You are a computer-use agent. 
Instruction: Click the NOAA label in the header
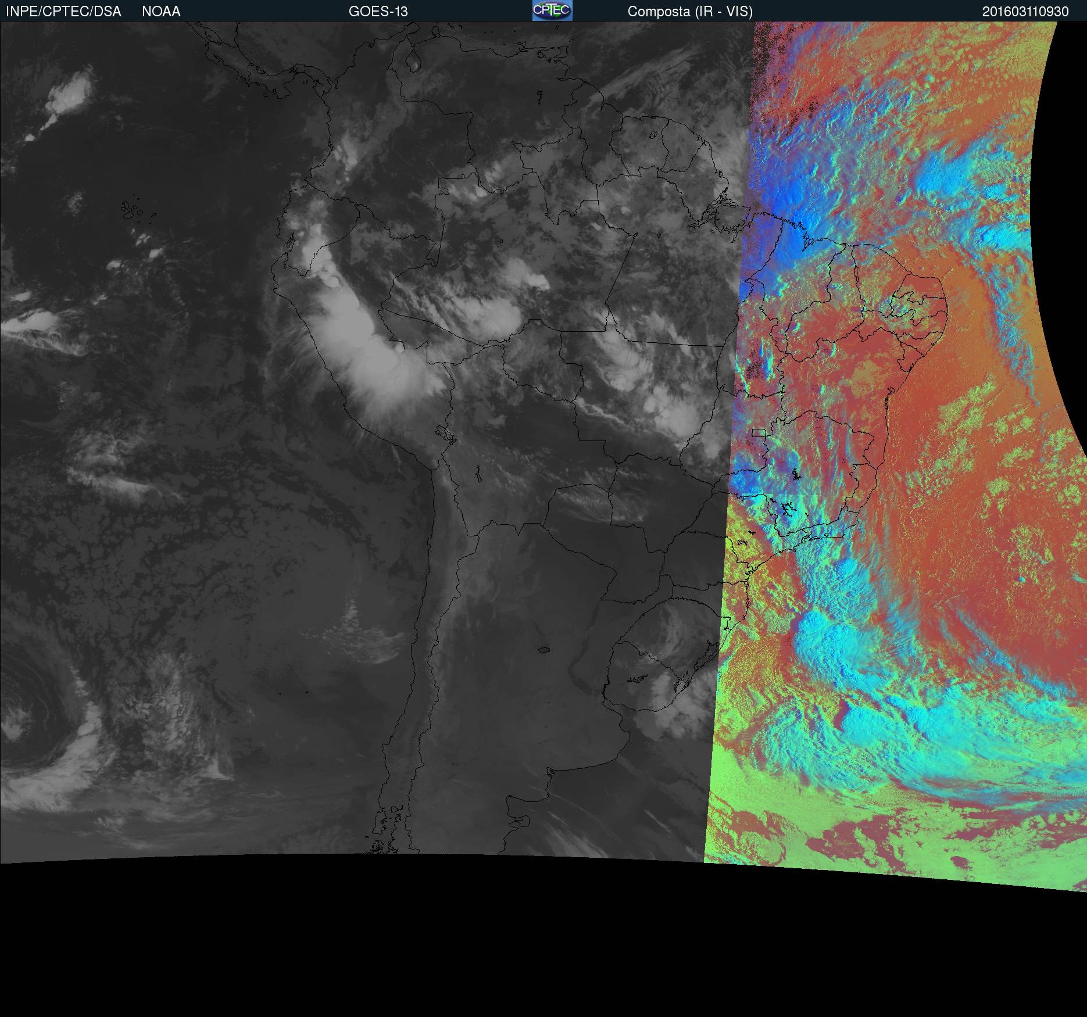click(161, 12)
